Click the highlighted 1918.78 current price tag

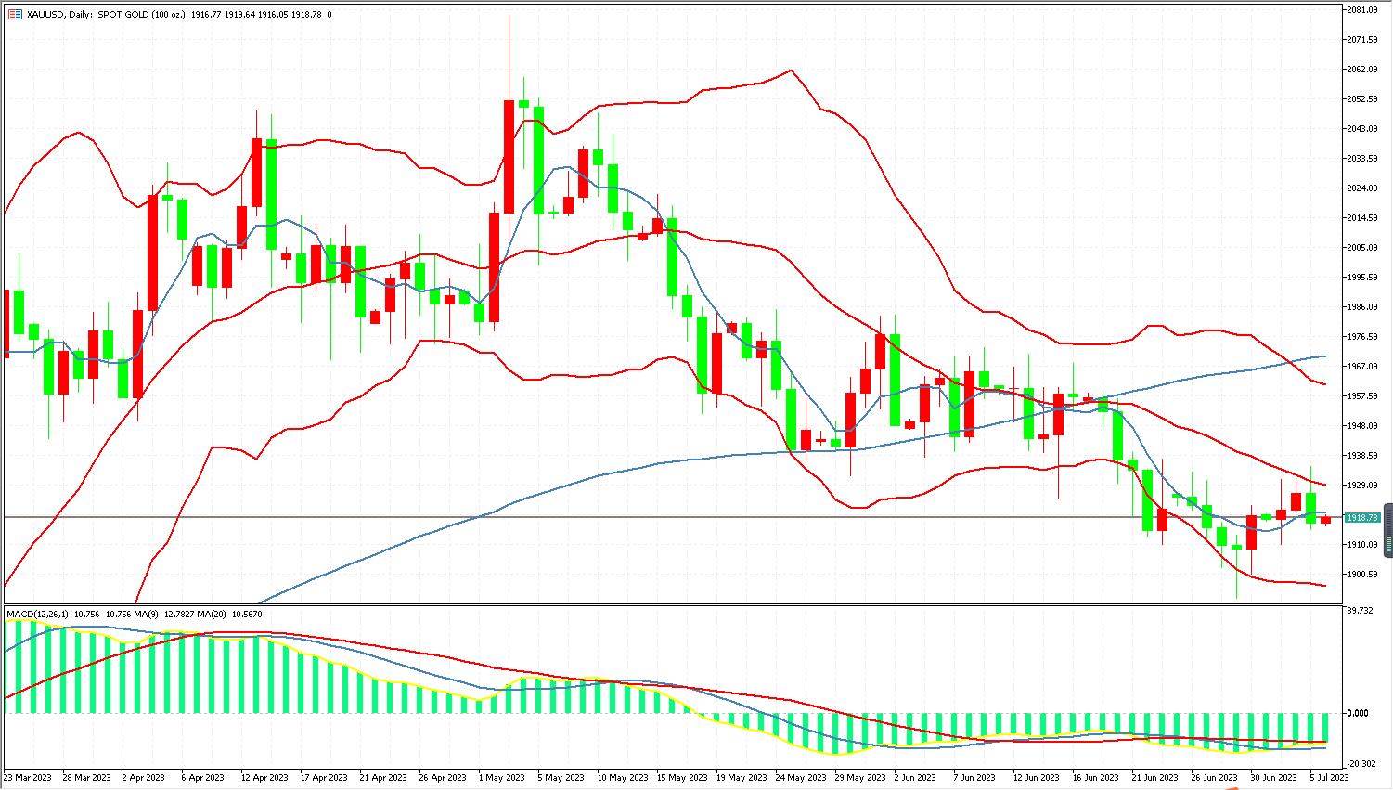1362,517
